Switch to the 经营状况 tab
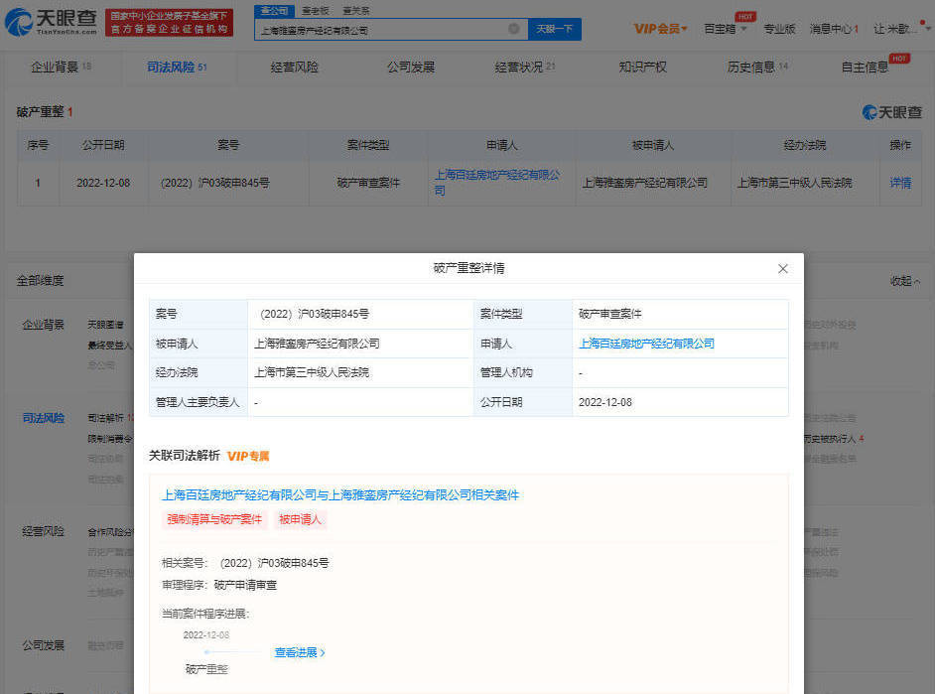Screen dimensions: 935x694 [x=525, y=67]
